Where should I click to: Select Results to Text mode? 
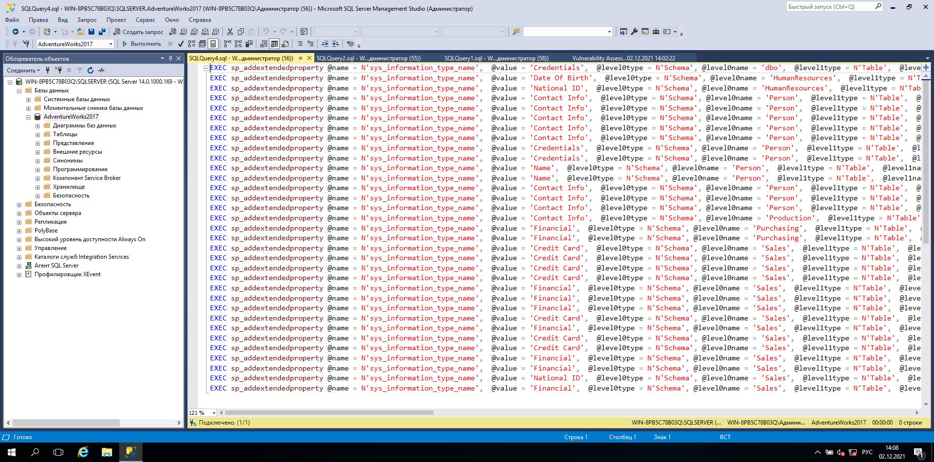click(x=264, y=44)
